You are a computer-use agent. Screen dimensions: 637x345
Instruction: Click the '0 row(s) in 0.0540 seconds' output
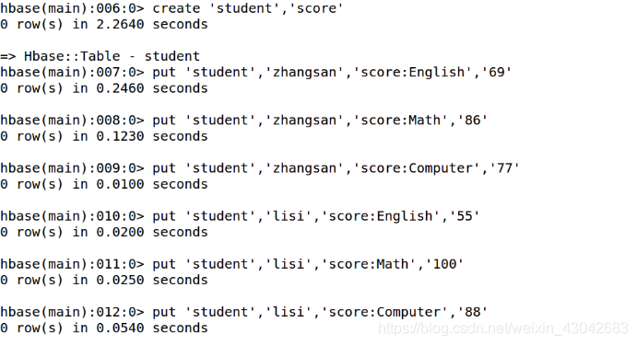104,328
